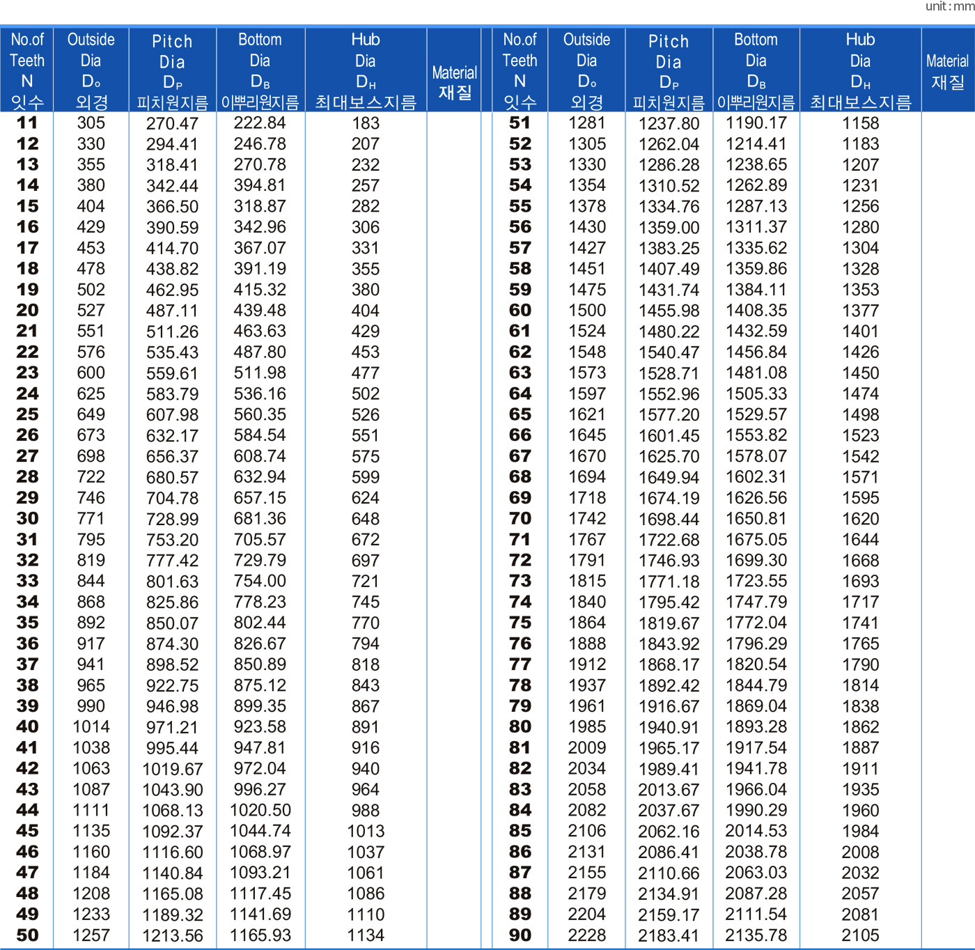The width and height of the screenshot is (975, 950).
Task: Click the right table's 'Hub Dia DH 최대보스지름' header
Action: (861, 70)
